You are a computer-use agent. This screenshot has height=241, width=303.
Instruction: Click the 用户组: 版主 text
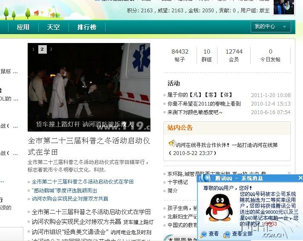(255, 11)
